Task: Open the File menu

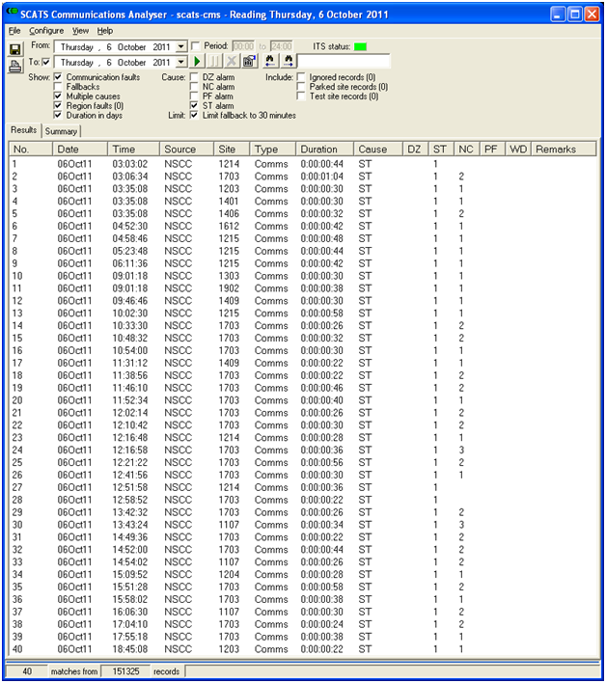Action: (14, 31)
